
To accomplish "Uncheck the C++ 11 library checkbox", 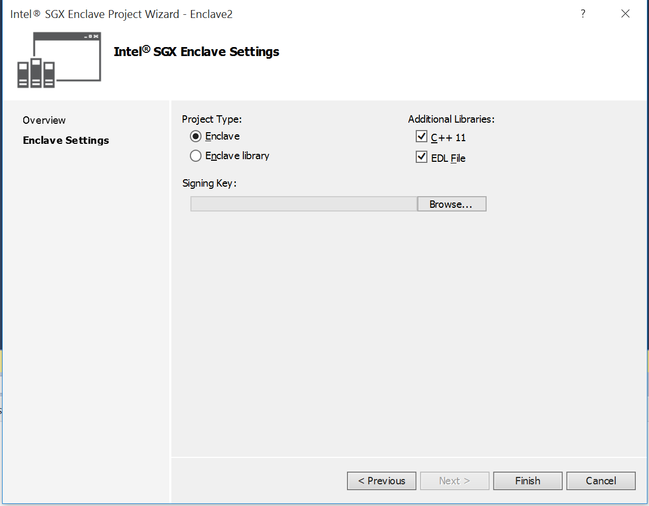I will [422, 137].
